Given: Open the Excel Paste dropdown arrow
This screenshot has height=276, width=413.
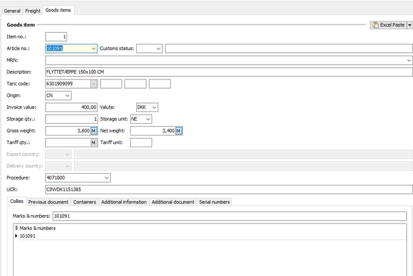Looking at the screenshot, I should click(x=409, y=25).
